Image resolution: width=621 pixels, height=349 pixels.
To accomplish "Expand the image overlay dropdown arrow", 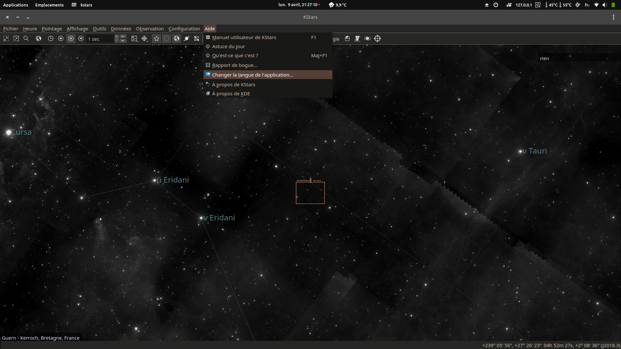I will coord(138,41).
